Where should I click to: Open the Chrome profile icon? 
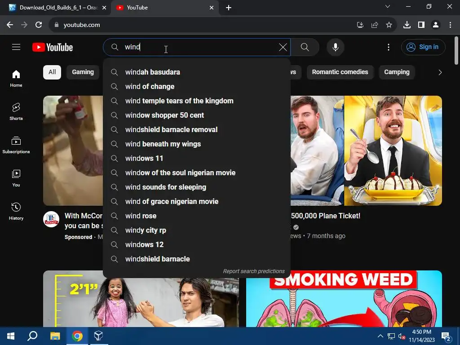tap(436, 25)
